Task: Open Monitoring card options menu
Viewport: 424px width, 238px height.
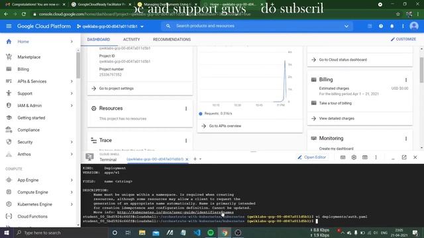Action: (406, 139)
